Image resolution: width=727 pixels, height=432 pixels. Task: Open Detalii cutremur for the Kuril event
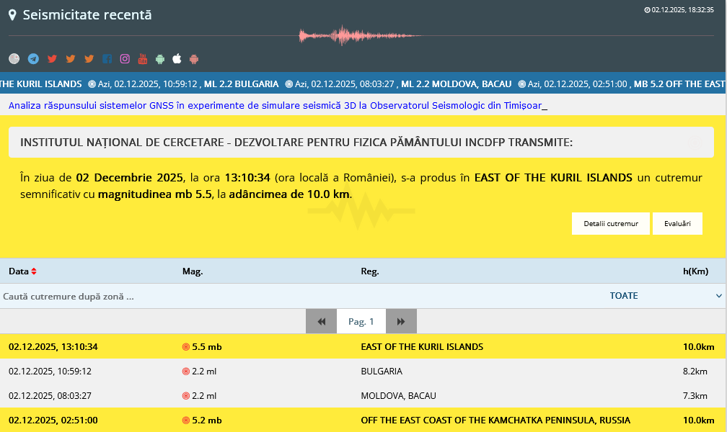(x=611, y=224)
